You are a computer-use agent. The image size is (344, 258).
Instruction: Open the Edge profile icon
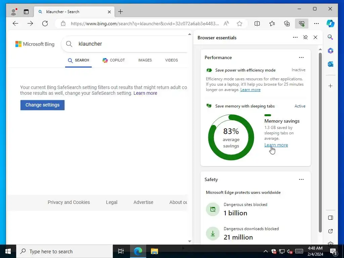coord(14,12)
